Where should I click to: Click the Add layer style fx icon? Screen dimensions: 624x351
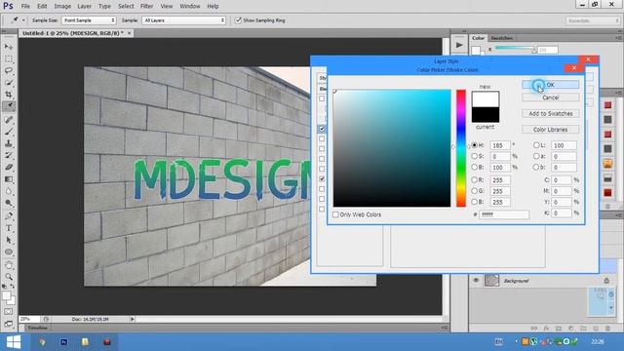546,329
